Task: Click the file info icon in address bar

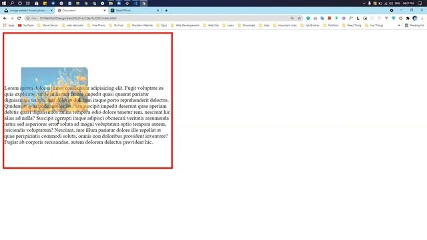Action: [28, 18]
